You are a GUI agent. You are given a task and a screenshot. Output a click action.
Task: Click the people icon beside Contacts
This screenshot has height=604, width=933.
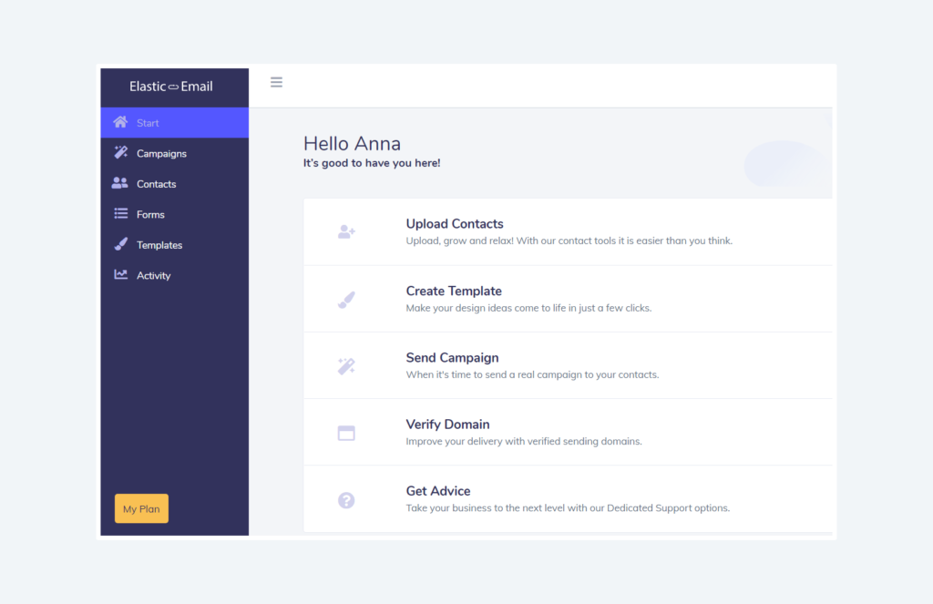120,184
